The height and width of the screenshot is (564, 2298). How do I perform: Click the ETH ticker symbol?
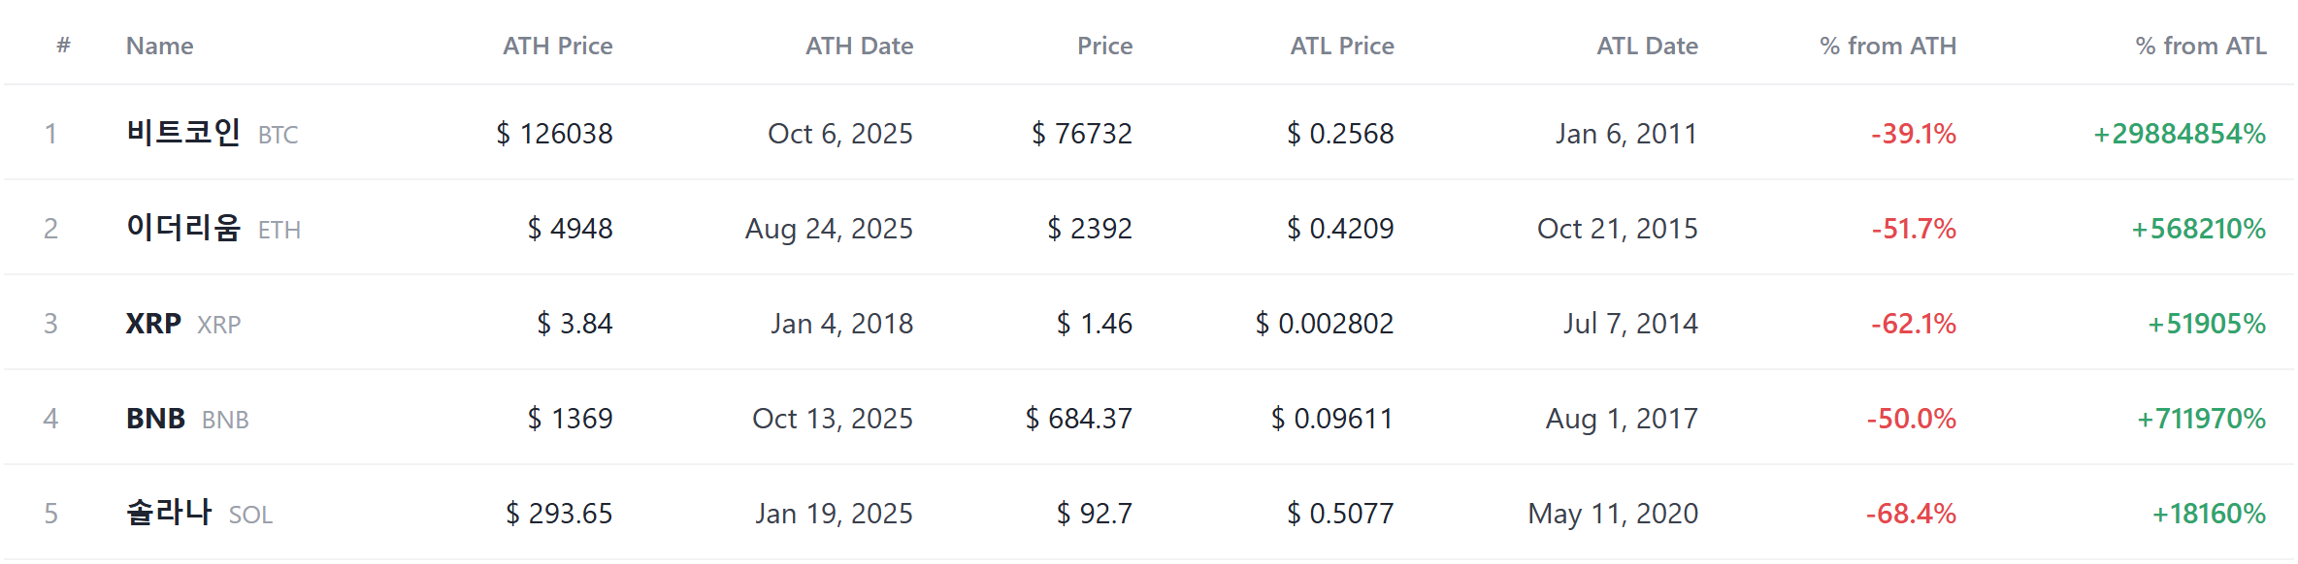279,230
